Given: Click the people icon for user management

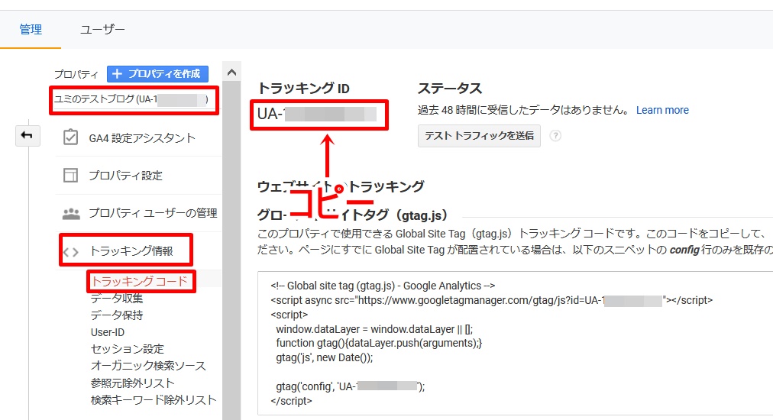Looking at the screenshot, I should pos(71,214).
